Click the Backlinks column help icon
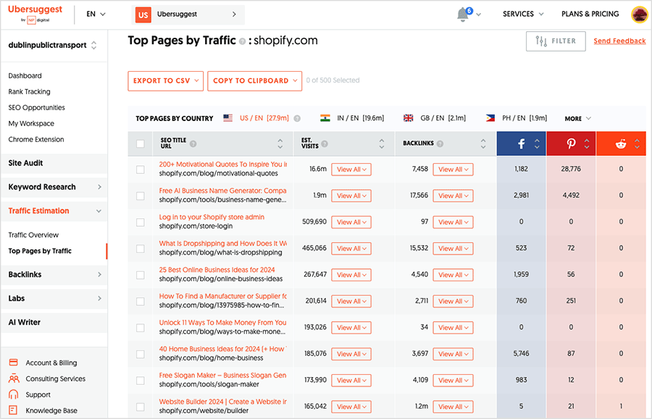This screenshot has height=419, width=652. click(440, 144)
